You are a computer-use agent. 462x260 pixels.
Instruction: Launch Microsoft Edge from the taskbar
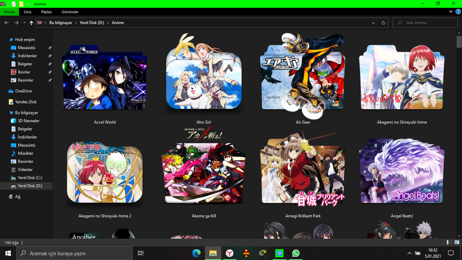click(x=197, y=253)
